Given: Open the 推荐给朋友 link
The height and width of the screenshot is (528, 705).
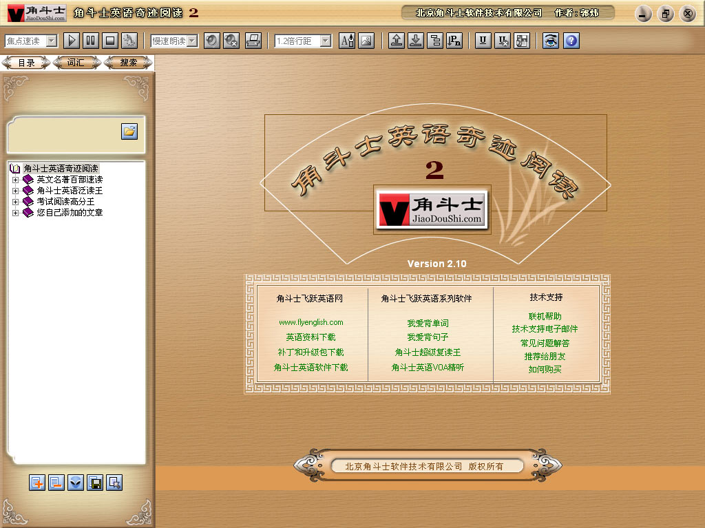Looking at the screenshot, I should (x=545, y=356).
